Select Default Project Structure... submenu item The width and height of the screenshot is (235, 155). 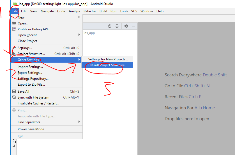107,65
